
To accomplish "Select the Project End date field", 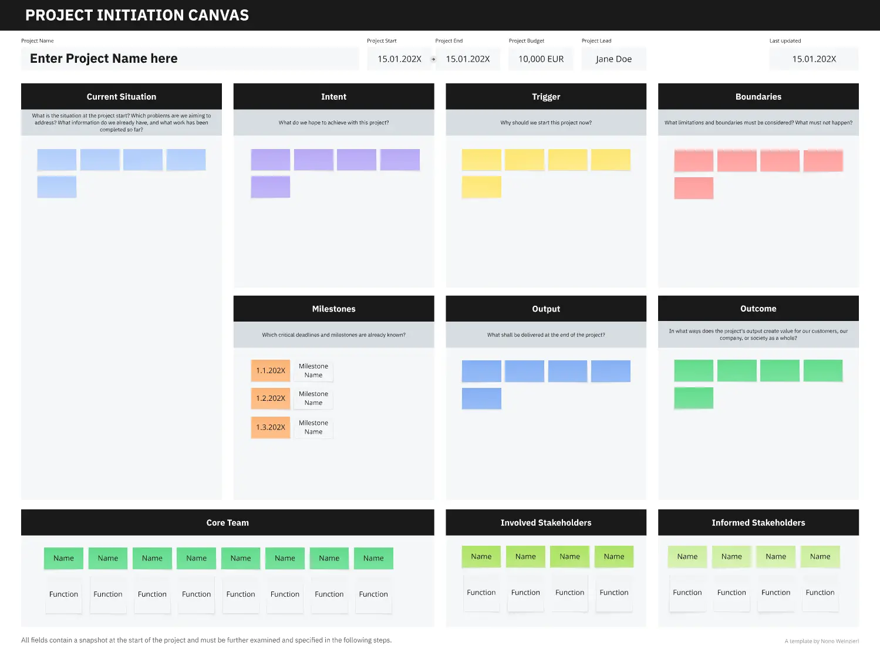I will click(x=468, y=59).
